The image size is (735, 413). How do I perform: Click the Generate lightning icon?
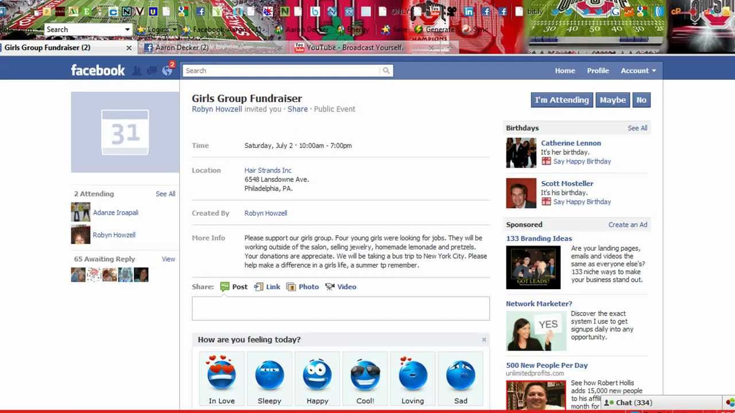tap(419, 29)
